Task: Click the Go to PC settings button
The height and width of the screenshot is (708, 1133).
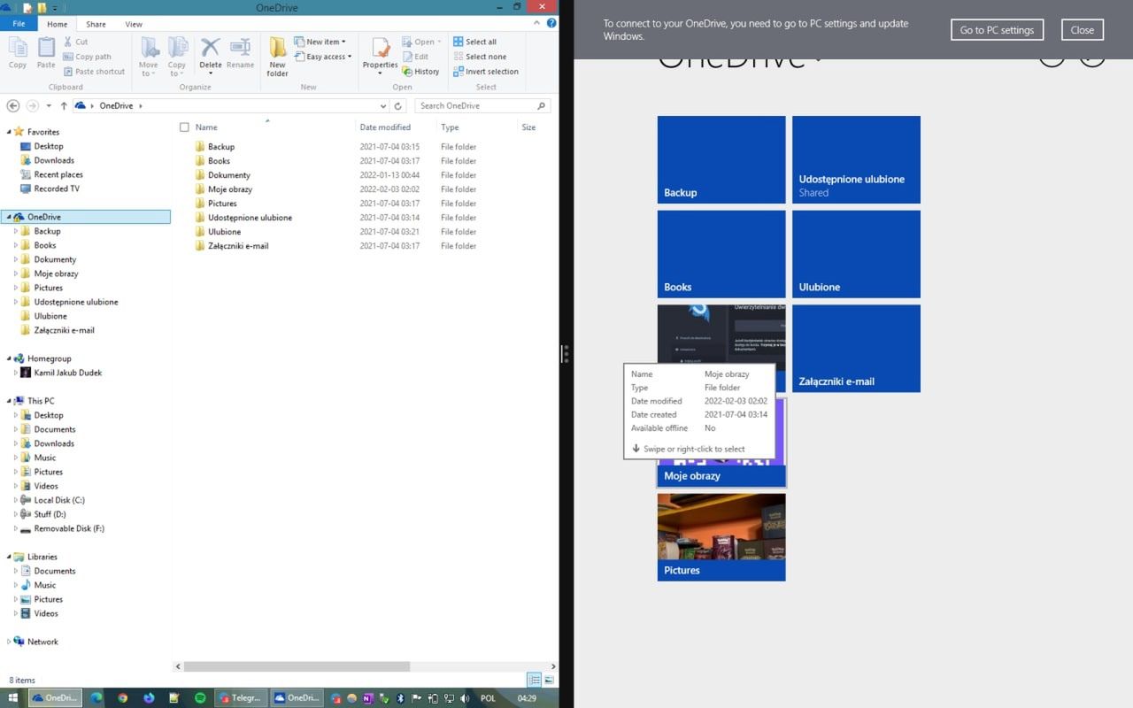Action: (x=997, y=29)
